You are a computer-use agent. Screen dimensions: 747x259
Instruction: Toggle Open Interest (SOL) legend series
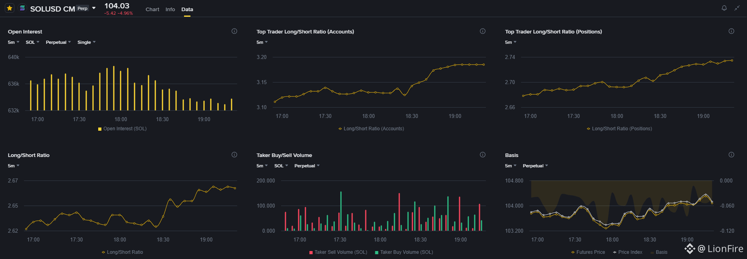point(122,129)
